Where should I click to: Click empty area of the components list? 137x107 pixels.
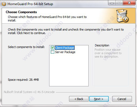[x=69, y=70]
